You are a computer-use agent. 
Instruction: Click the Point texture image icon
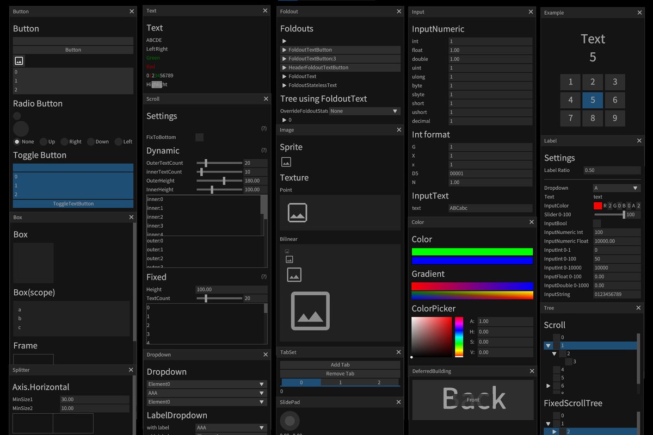click(x=298, y=212)
